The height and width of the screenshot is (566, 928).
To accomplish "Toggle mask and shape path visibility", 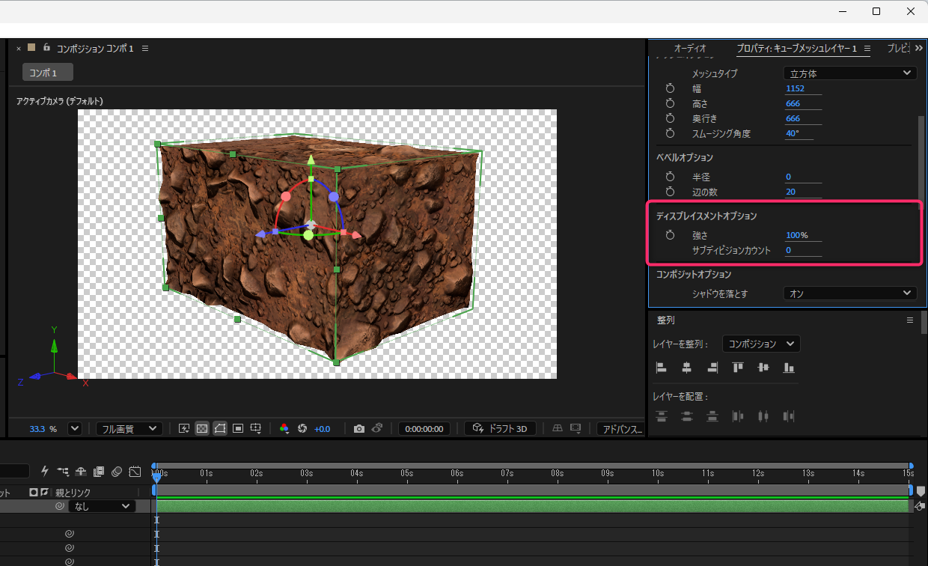I will tap(220, 428).
